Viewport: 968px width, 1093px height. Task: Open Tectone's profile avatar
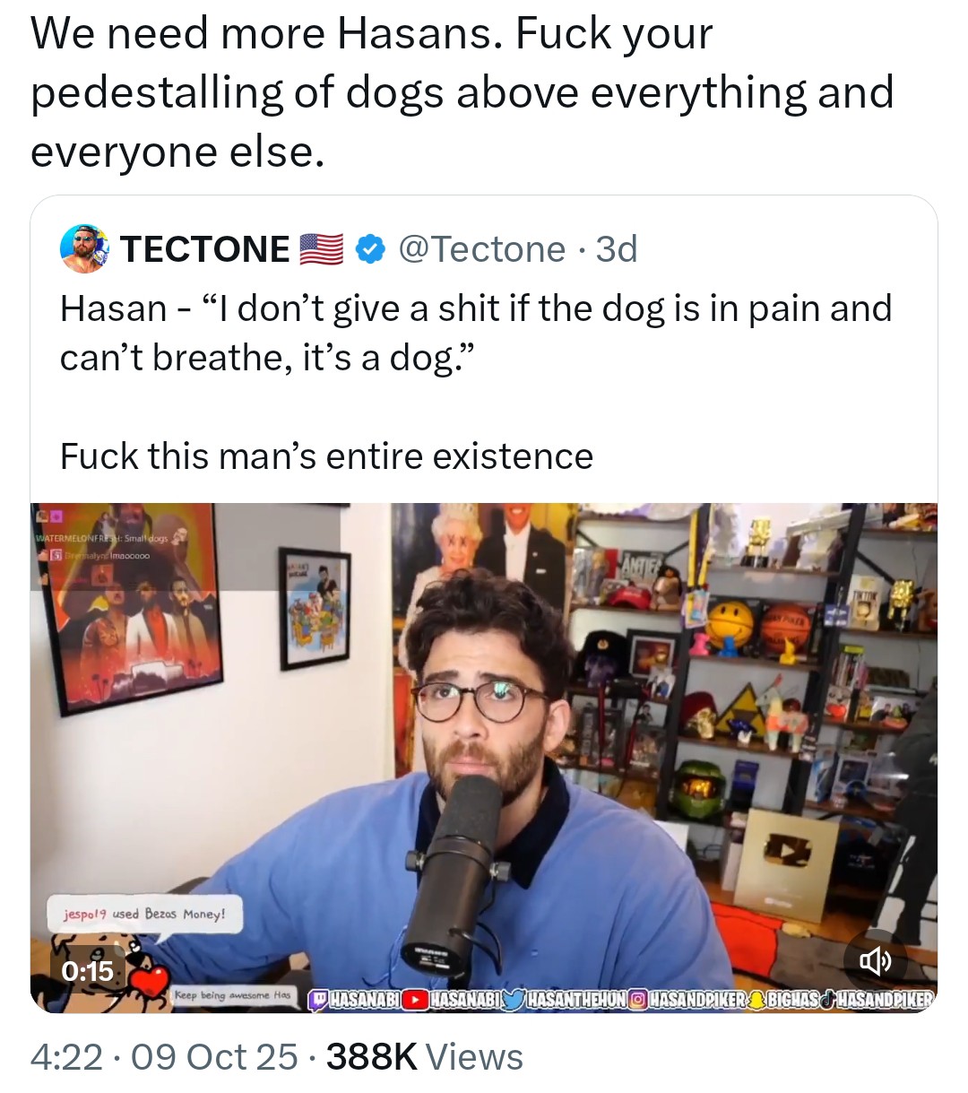84,248
